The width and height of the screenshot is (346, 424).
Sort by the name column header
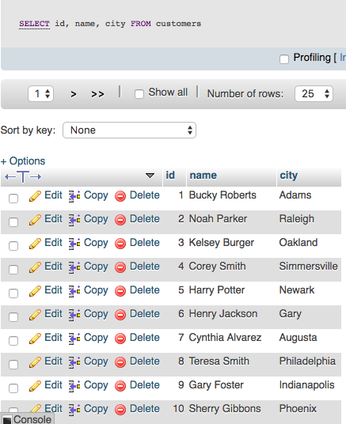click(203, 176)
